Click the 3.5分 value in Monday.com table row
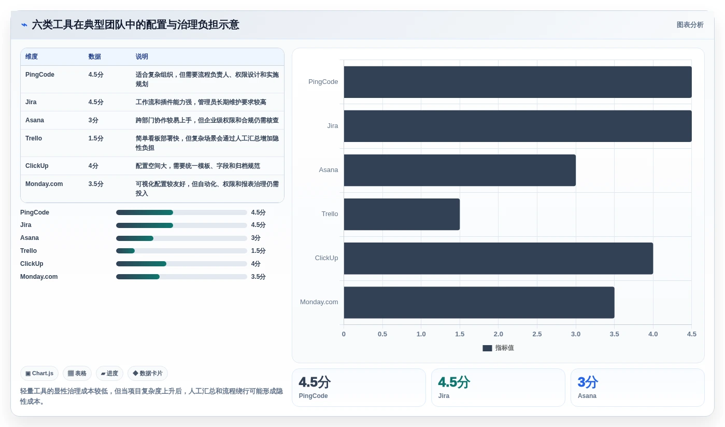The image size is (725, 427). pyautogui.click(x=96, y=184)
